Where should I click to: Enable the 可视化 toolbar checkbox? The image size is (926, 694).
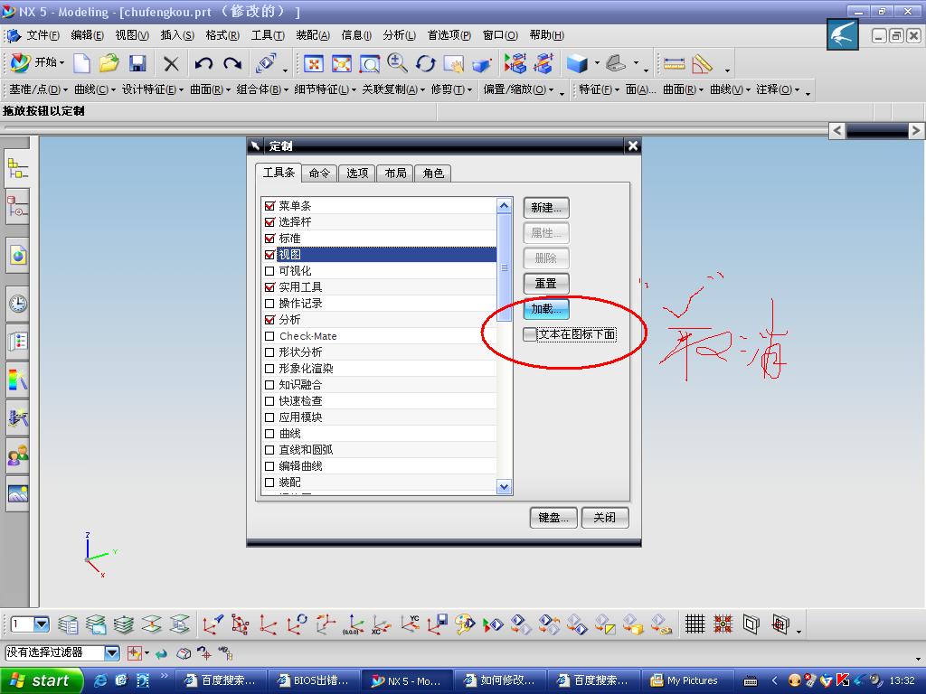[269, 271]
